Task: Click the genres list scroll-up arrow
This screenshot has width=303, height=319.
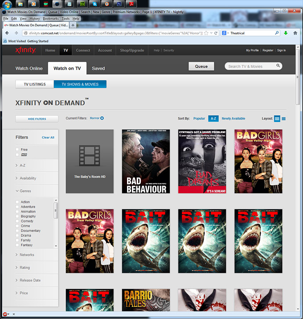Action: tap(56, 200)
